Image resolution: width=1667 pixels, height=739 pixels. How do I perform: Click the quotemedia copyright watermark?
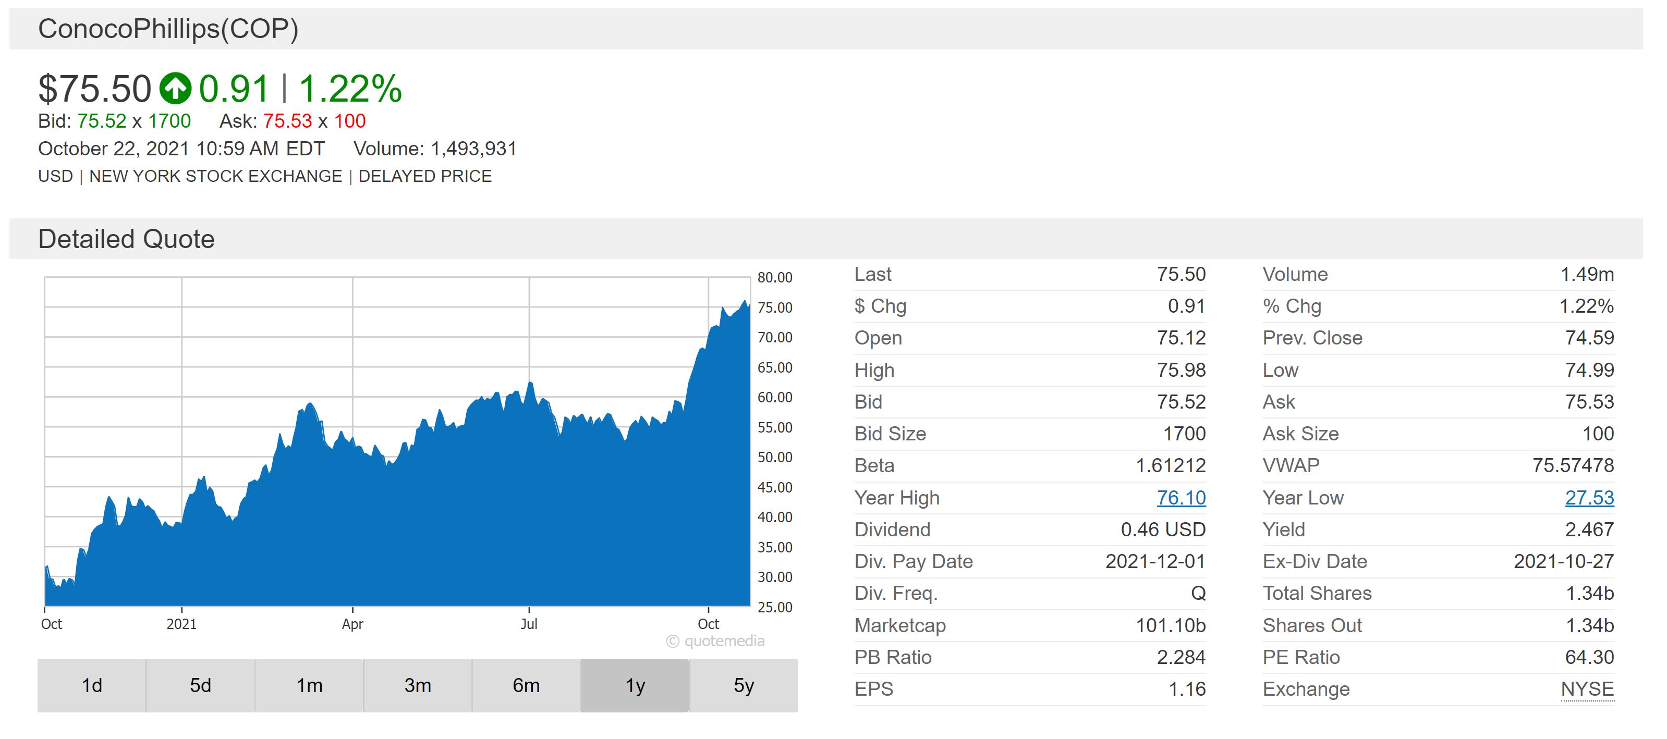[715, 642]
